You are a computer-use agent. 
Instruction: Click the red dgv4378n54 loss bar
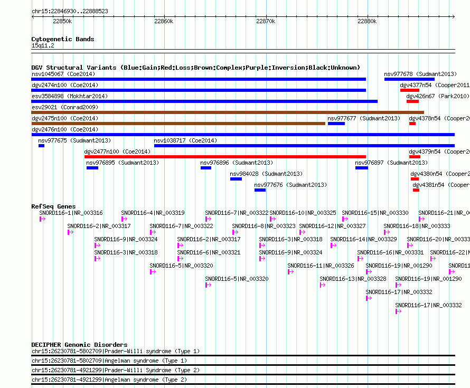(x=412, y=124)
